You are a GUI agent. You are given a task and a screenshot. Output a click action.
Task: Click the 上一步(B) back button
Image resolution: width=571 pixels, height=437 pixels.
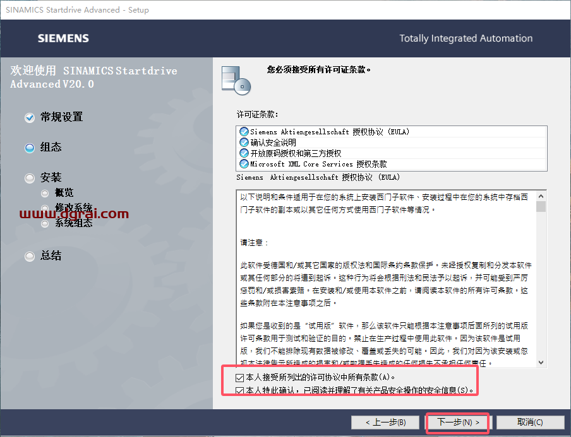385,422
